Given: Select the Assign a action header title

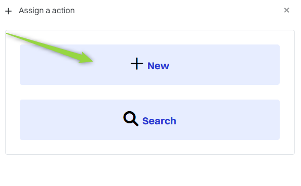Looking at the screenshot, I should coord(47,11).
